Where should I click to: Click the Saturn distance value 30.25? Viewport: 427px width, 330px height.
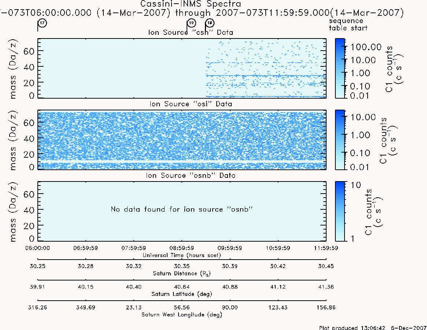[38, 266]
